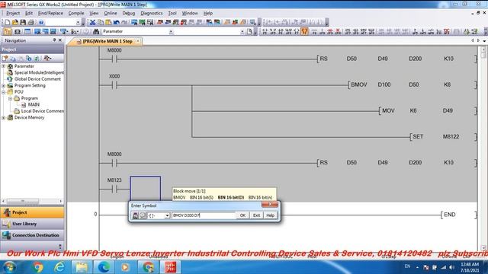Open the Project menu
488x274 pixels.
coord(13,13)
